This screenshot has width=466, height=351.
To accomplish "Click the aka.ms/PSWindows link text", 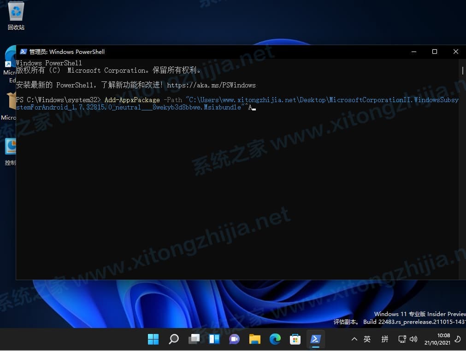I will tap(211, 85).
